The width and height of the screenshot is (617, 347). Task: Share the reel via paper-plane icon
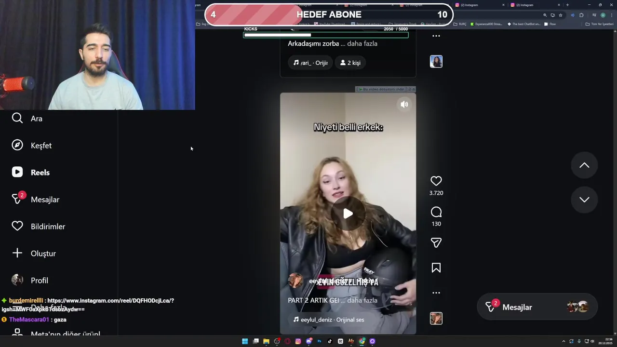[436, 243]
